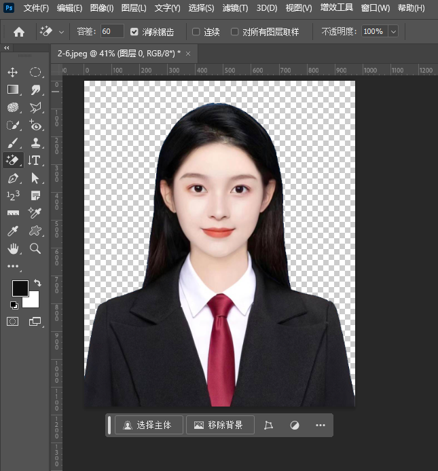Enable 对所有图层取样 checkbox
The width and height of the screenshot is (438, 471).
235,32
